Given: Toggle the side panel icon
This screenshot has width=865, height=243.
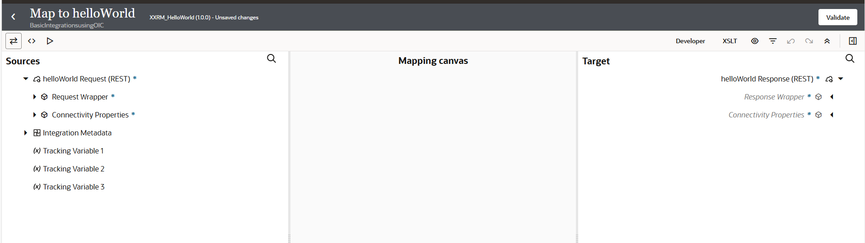Looking at the screenshot, I should pyautogui.click(x=853, y=41).
